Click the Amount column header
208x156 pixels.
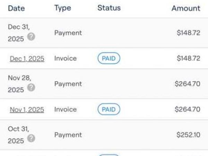pos(186,8)
